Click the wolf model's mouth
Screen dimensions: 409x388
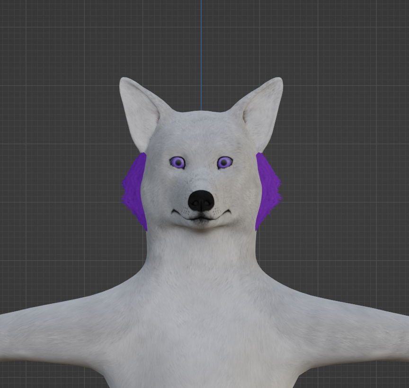[201, 215]
